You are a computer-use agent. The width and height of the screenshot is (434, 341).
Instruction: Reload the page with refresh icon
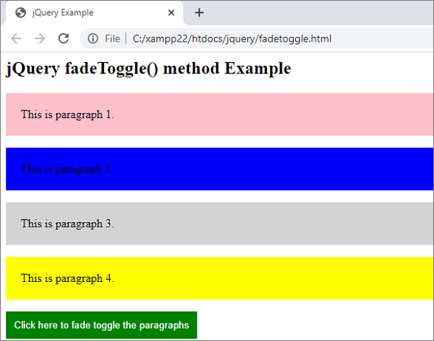[x=64, y=39]
